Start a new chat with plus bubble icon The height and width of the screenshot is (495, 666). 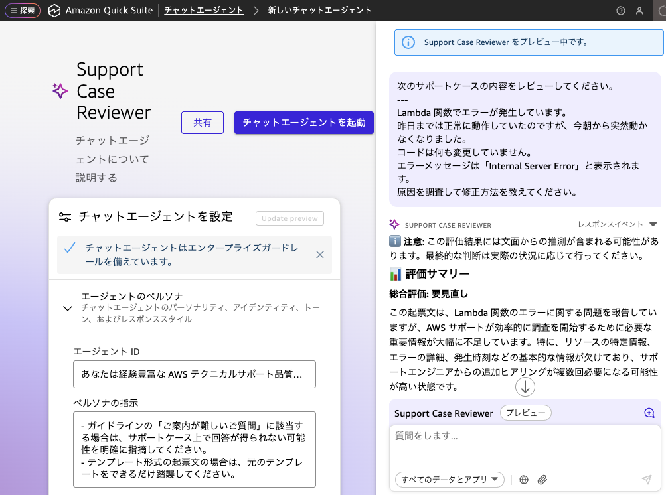(649, 413)
